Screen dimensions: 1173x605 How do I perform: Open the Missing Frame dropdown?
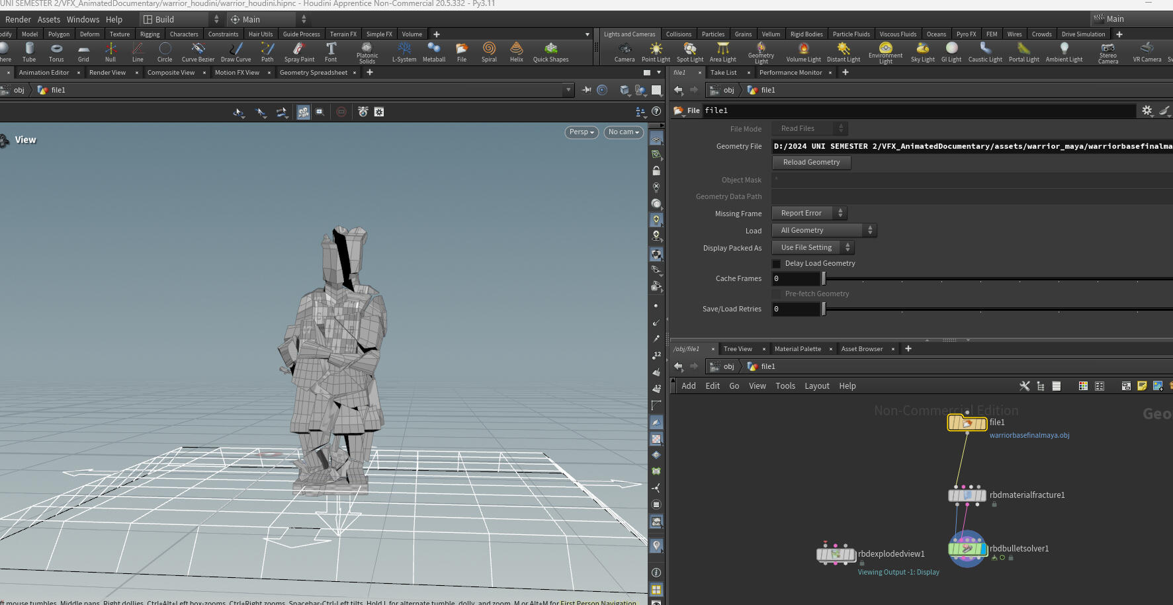(809, 214)
